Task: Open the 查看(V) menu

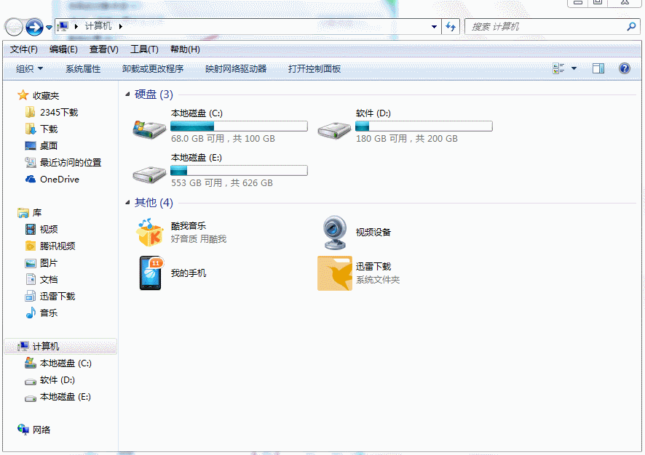Action: pyautogui.click(x=104, y=49)
